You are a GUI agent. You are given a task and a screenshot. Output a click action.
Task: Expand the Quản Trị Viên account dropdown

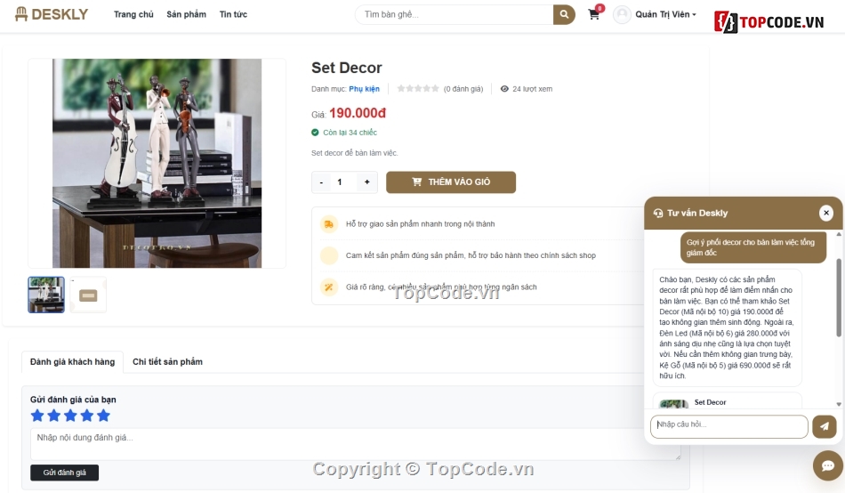click(665, 14)
